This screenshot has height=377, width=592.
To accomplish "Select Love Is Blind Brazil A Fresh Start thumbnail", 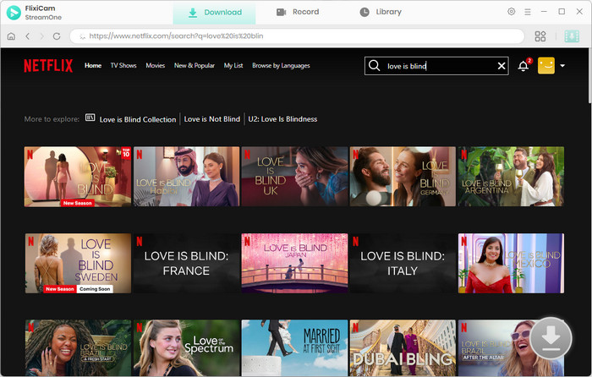I will [78, 348].
